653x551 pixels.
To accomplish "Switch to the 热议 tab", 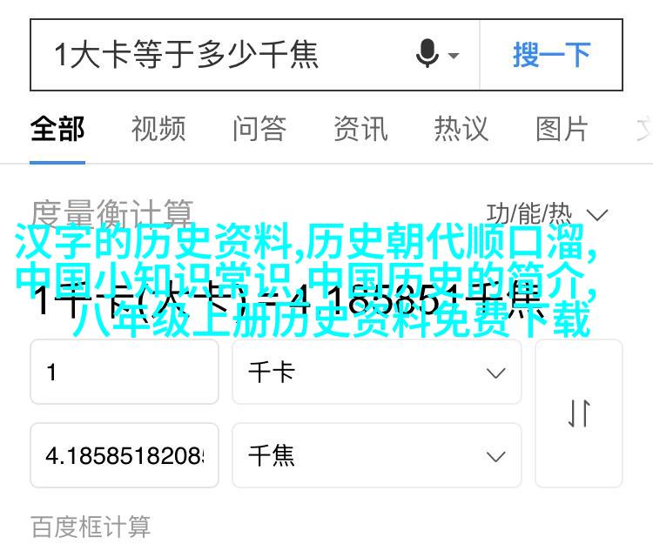I will (x=461, y=129).
